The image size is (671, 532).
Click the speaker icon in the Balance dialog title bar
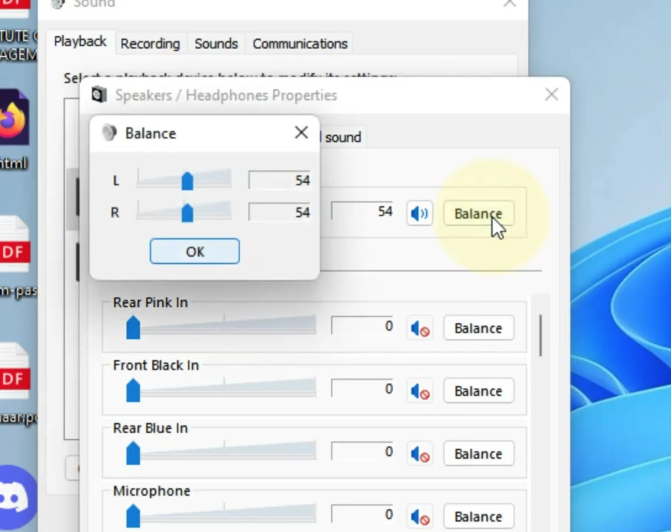click(109, 133)
